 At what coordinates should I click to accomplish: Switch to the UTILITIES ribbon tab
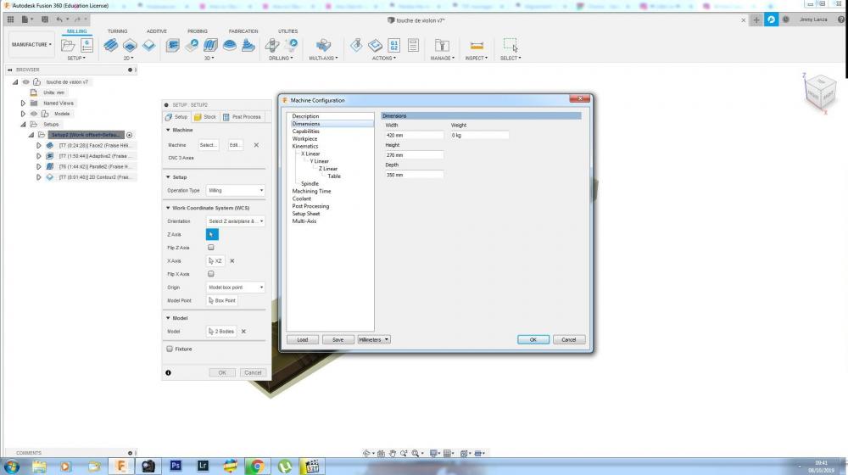[287, 31]
